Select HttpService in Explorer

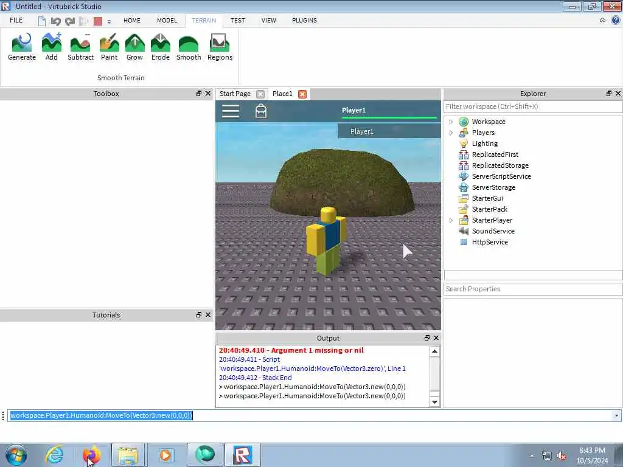tap(490, 242)
